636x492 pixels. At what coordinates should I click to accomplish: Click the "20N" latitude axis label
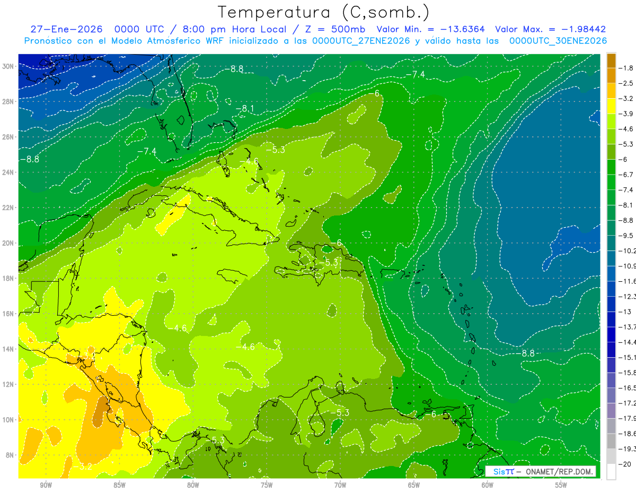click(x=8, y=243)
